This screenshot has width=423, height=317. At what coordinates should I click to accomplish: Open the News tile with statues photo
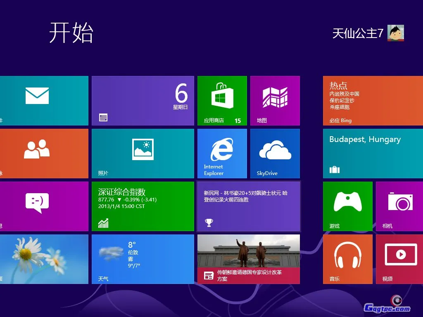pos(248,259)
